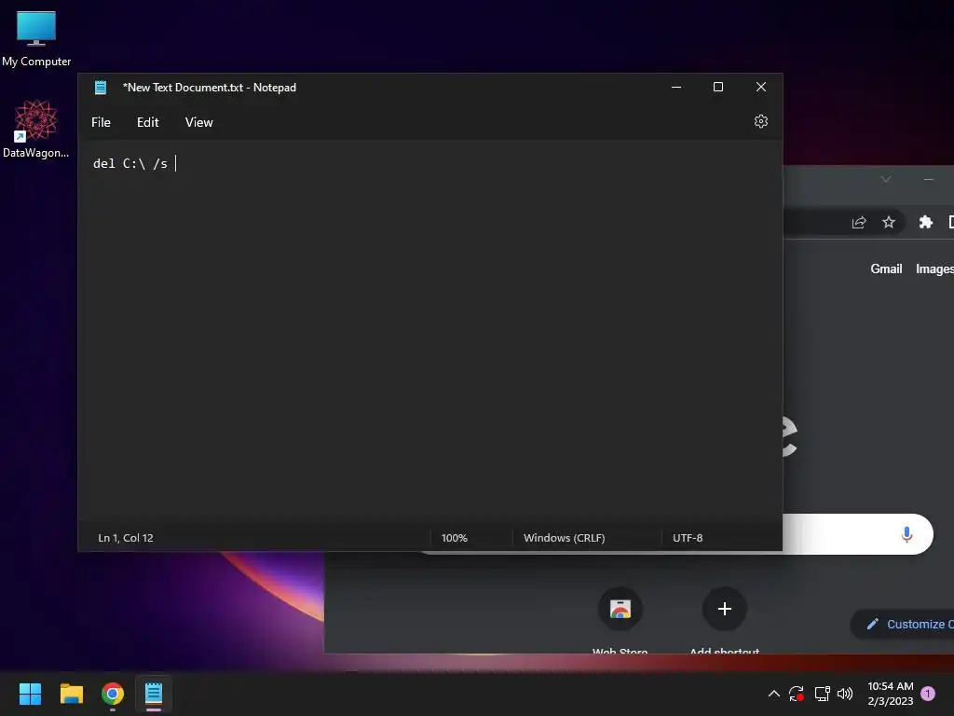Viewport: 954px width, 716px height.
Task: Click Windows (CRLF) line ending indicator
Action: click(x=564, y=538)
